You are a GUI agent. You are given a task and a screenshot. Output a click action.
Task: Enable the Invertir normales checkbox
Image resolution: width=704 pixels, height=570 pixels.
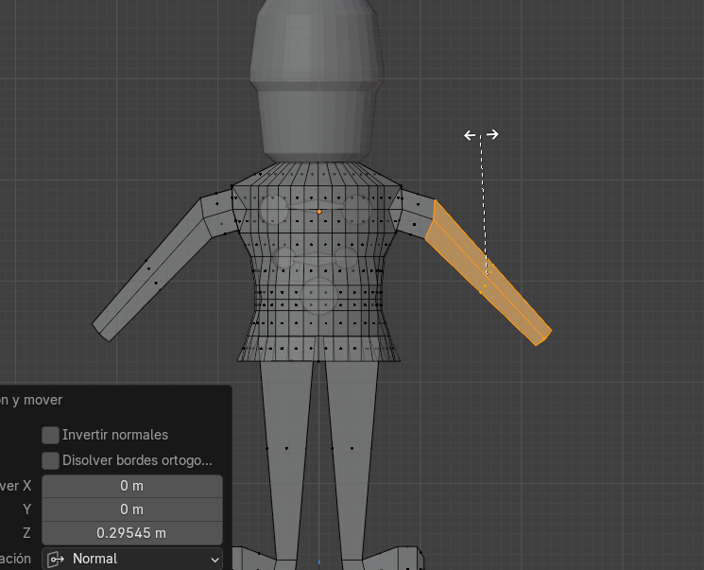(51, 435)
